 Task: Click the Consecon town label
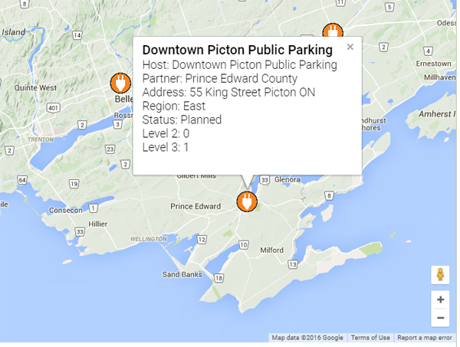(66, 211)
